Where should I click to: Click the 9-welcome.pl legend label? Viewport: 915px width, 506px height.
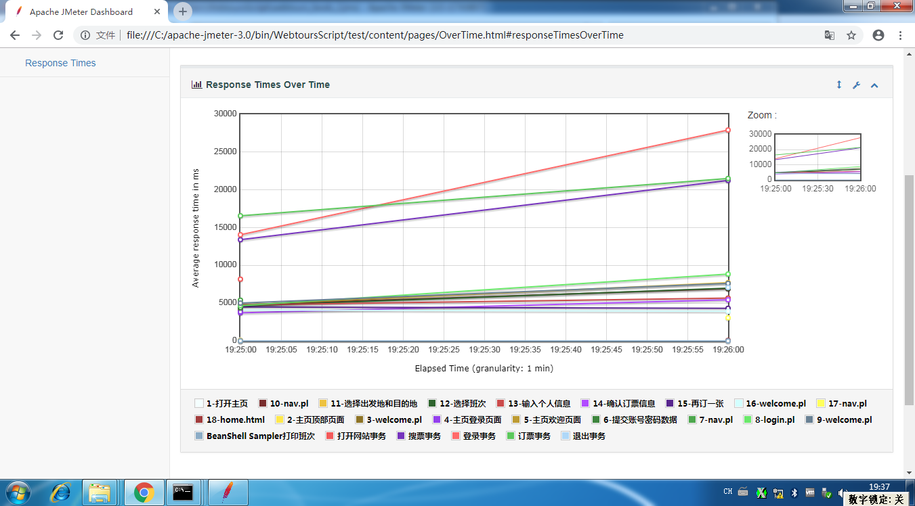pyautogui.click(x=845, y=419)
